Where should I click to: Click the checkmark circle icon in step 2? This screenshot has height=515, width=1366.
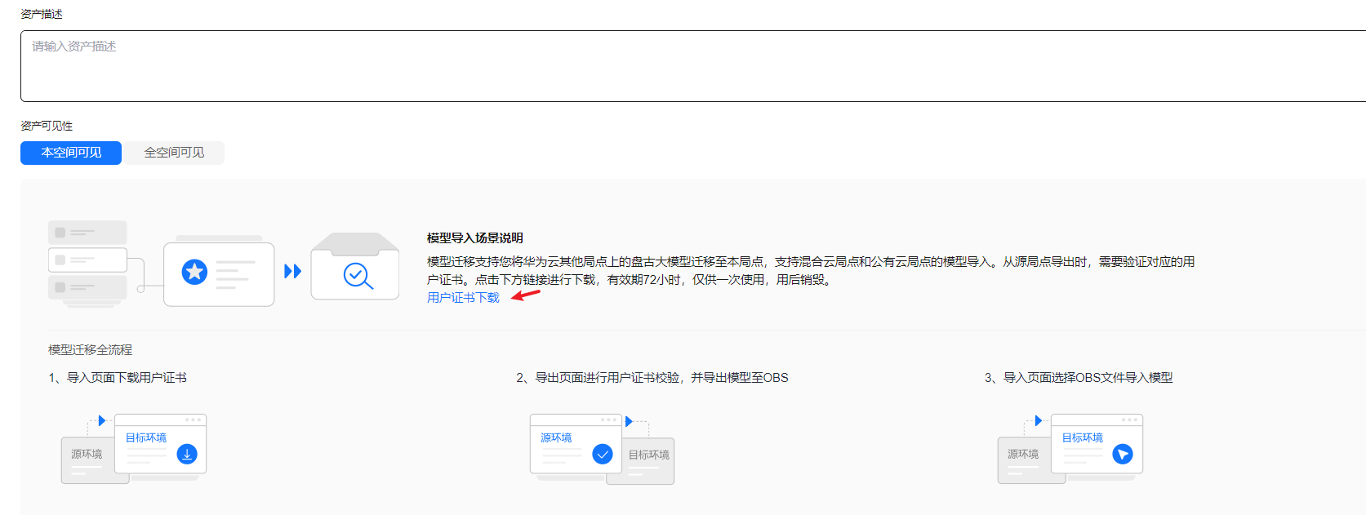[603, 454]
